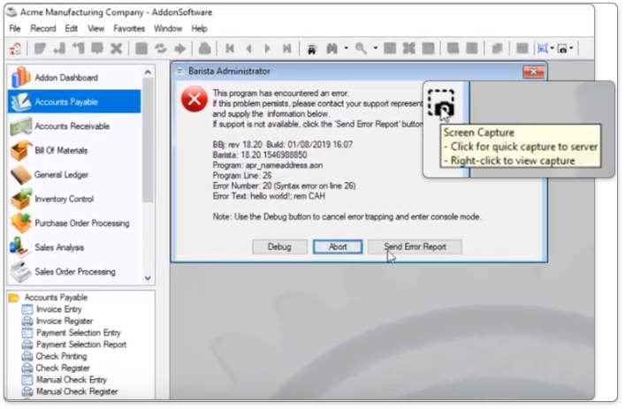Select Inventory Control module
Viewport: 625px width, 409px height.
point(64,199)
